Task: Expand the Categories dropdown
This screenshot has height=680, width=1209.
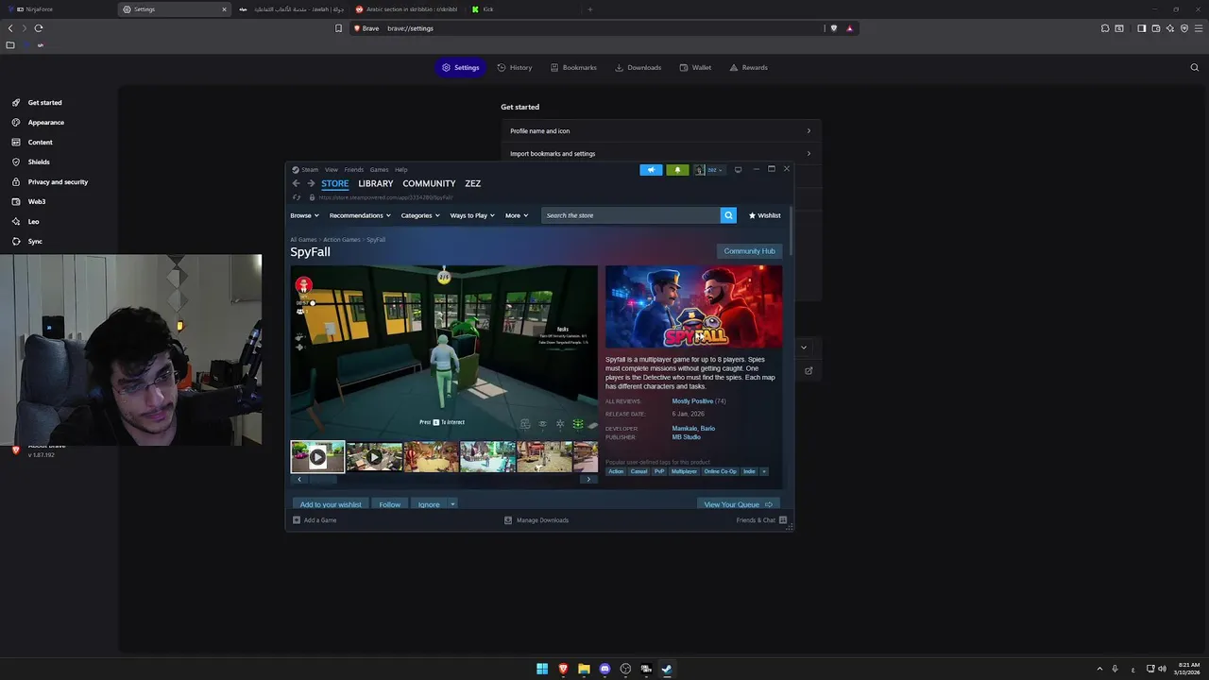Action: coord(420,215)
